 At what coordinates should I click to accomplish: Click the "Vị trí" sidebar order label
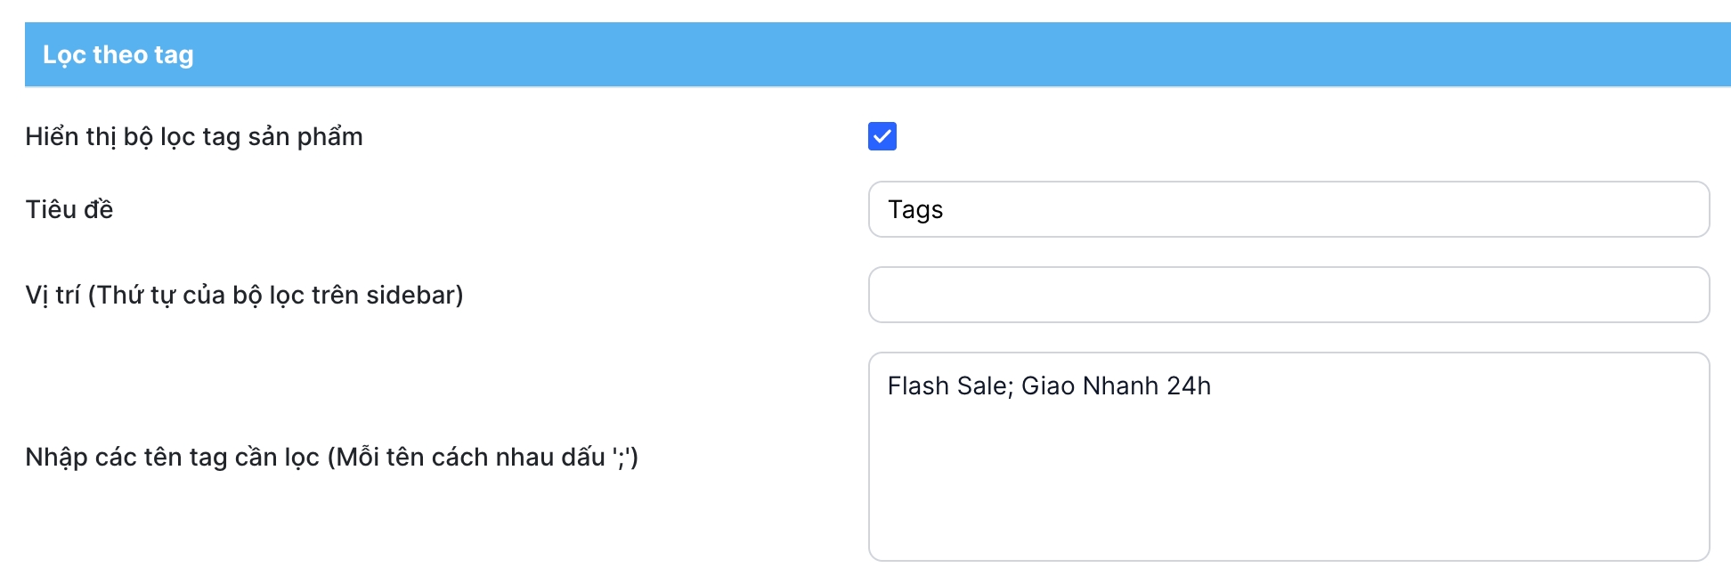point(244,296)
